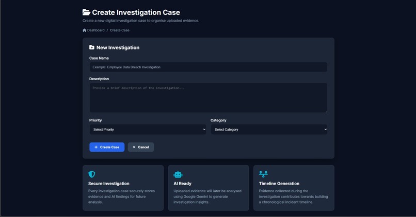This screenshot has width=416, height=217.
Task: Click the 'Case Name' field label
Action: [99, 58]
